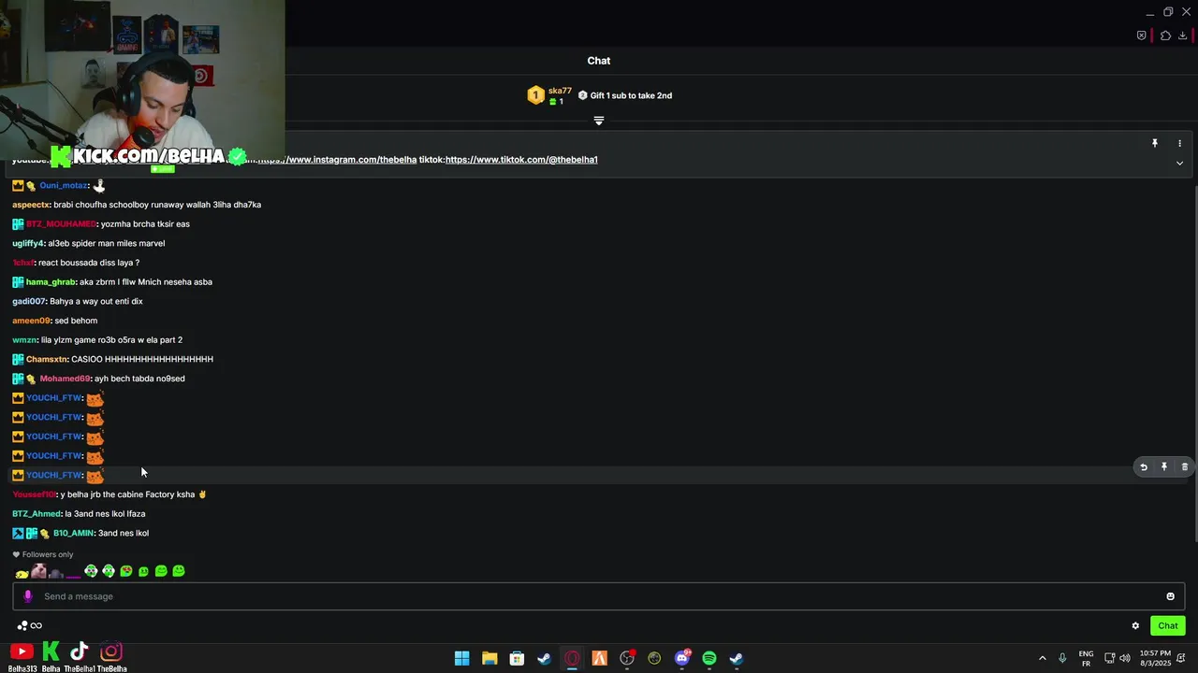Delete the hovered YOUCHI_FTW message
Viewport: 1198px width, 673px height.
coord(1185,466)
